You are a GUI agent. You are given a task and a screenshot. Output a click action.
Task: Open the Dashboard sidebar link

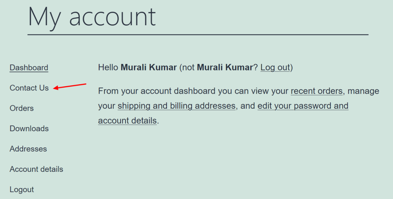(29, 68)
